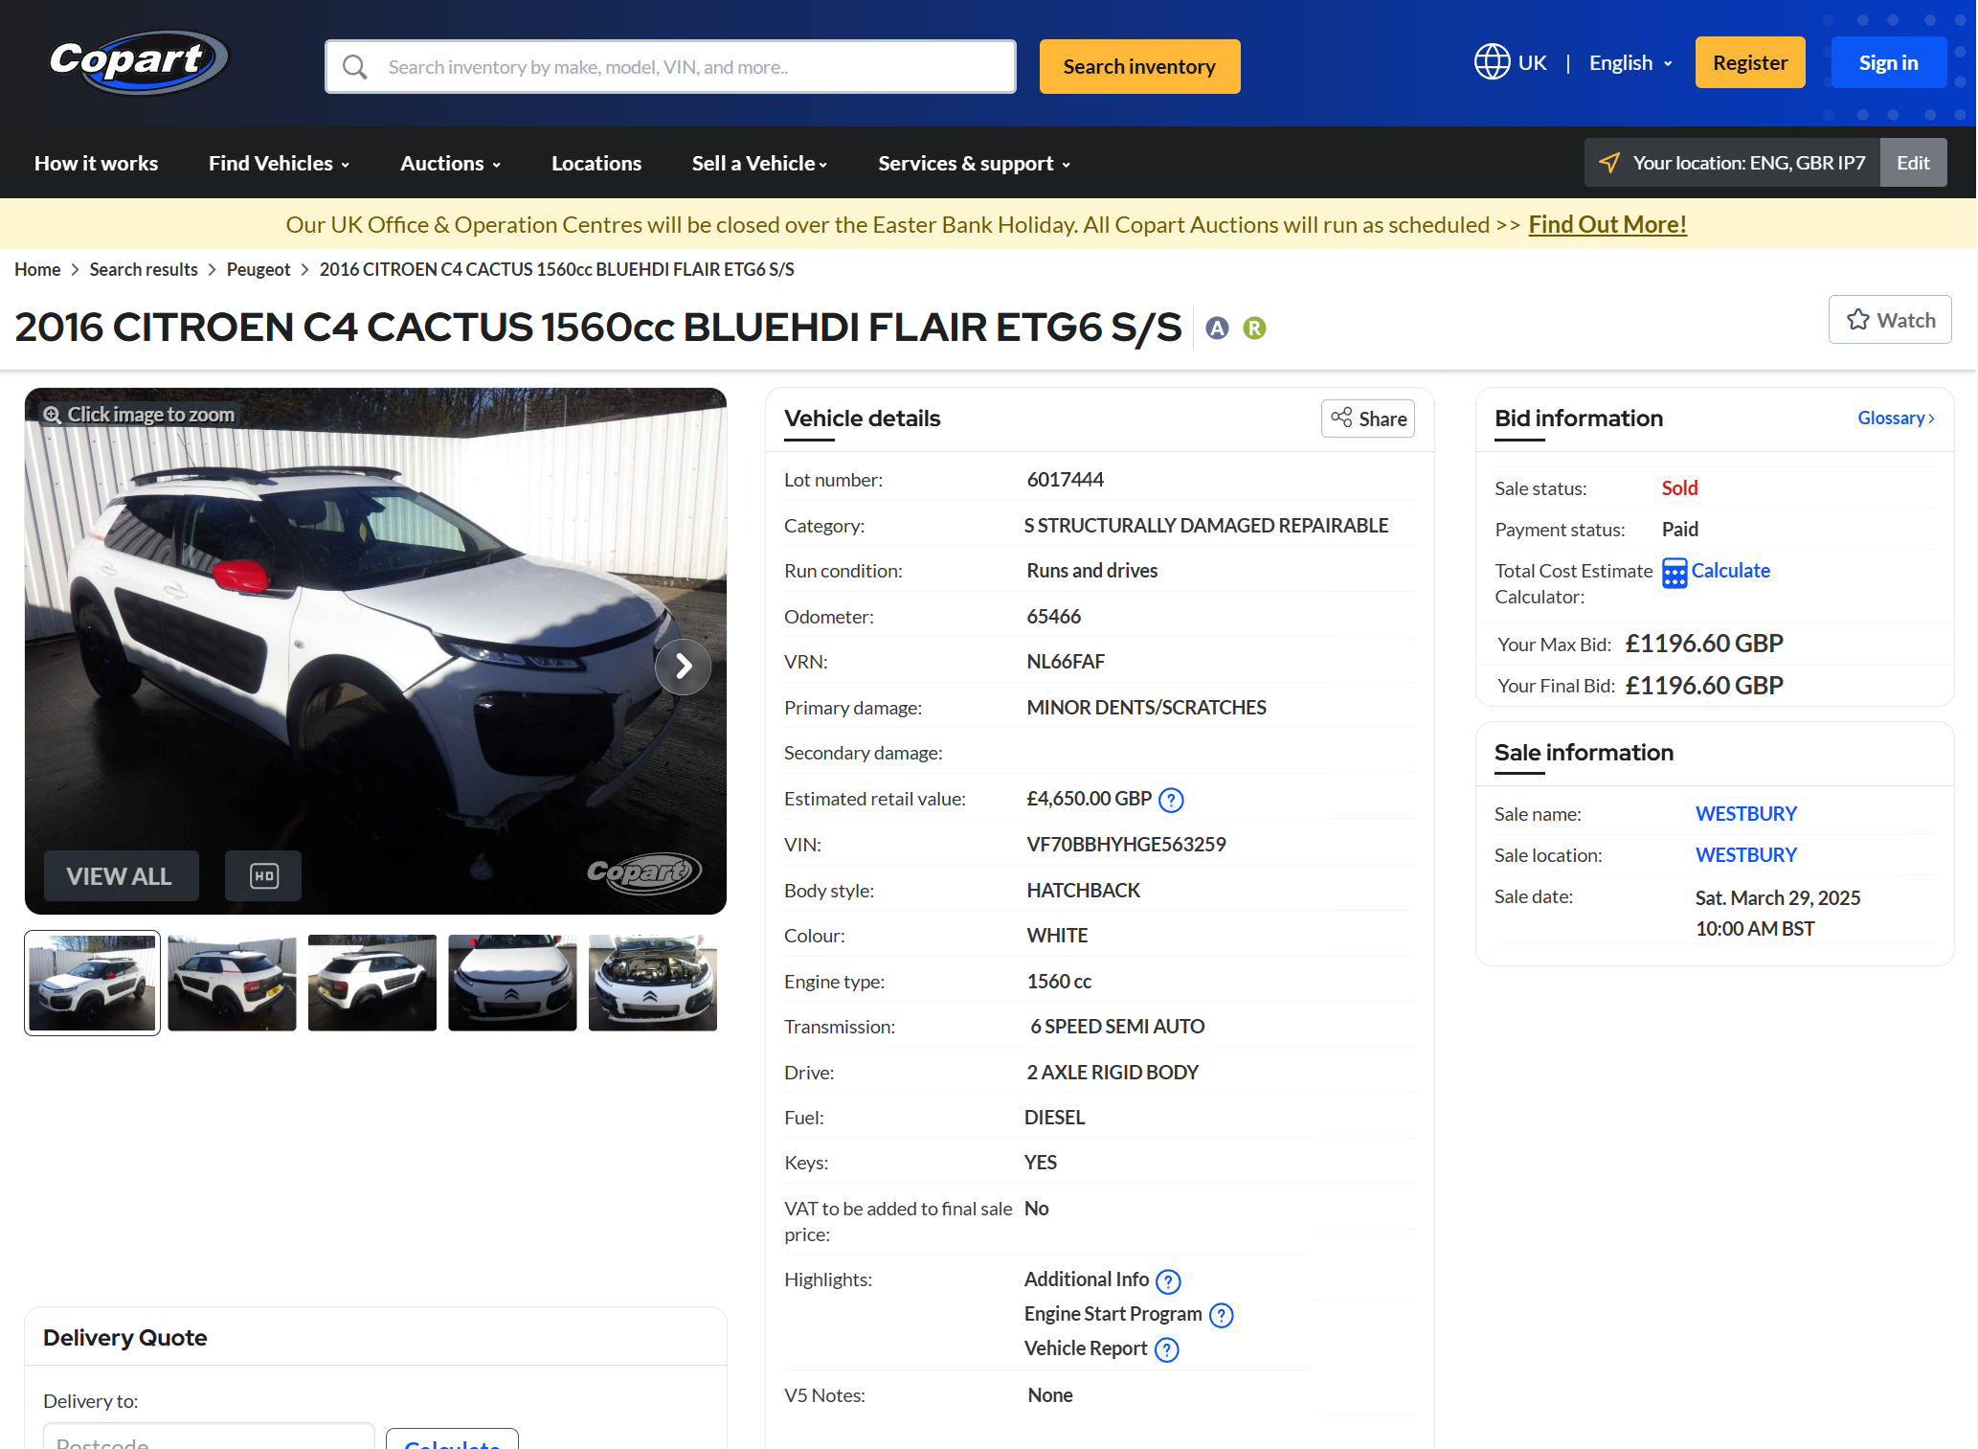This screenshot has width=1978, height=1449.
Task: Click the Sold sale status text
Action: [1679, 488]
